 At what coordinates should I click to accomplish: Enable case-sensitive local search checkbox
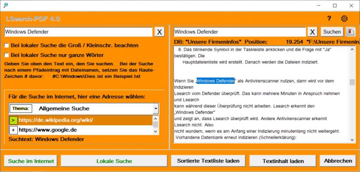click(x=7, y=45)
